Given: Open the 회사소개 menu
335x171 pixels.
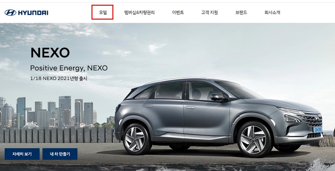Looking at the screenshot, I should [272, 13].
